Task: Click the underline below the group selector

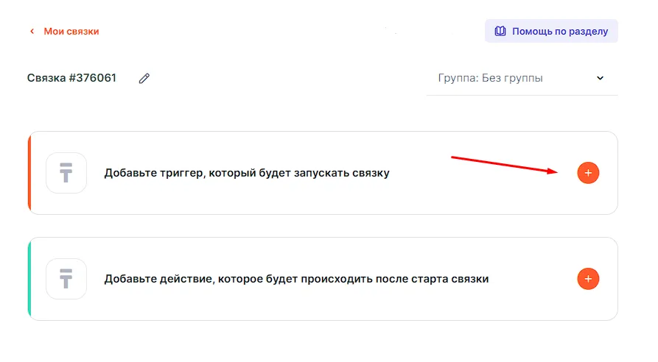Action: [x=522, y=95]
